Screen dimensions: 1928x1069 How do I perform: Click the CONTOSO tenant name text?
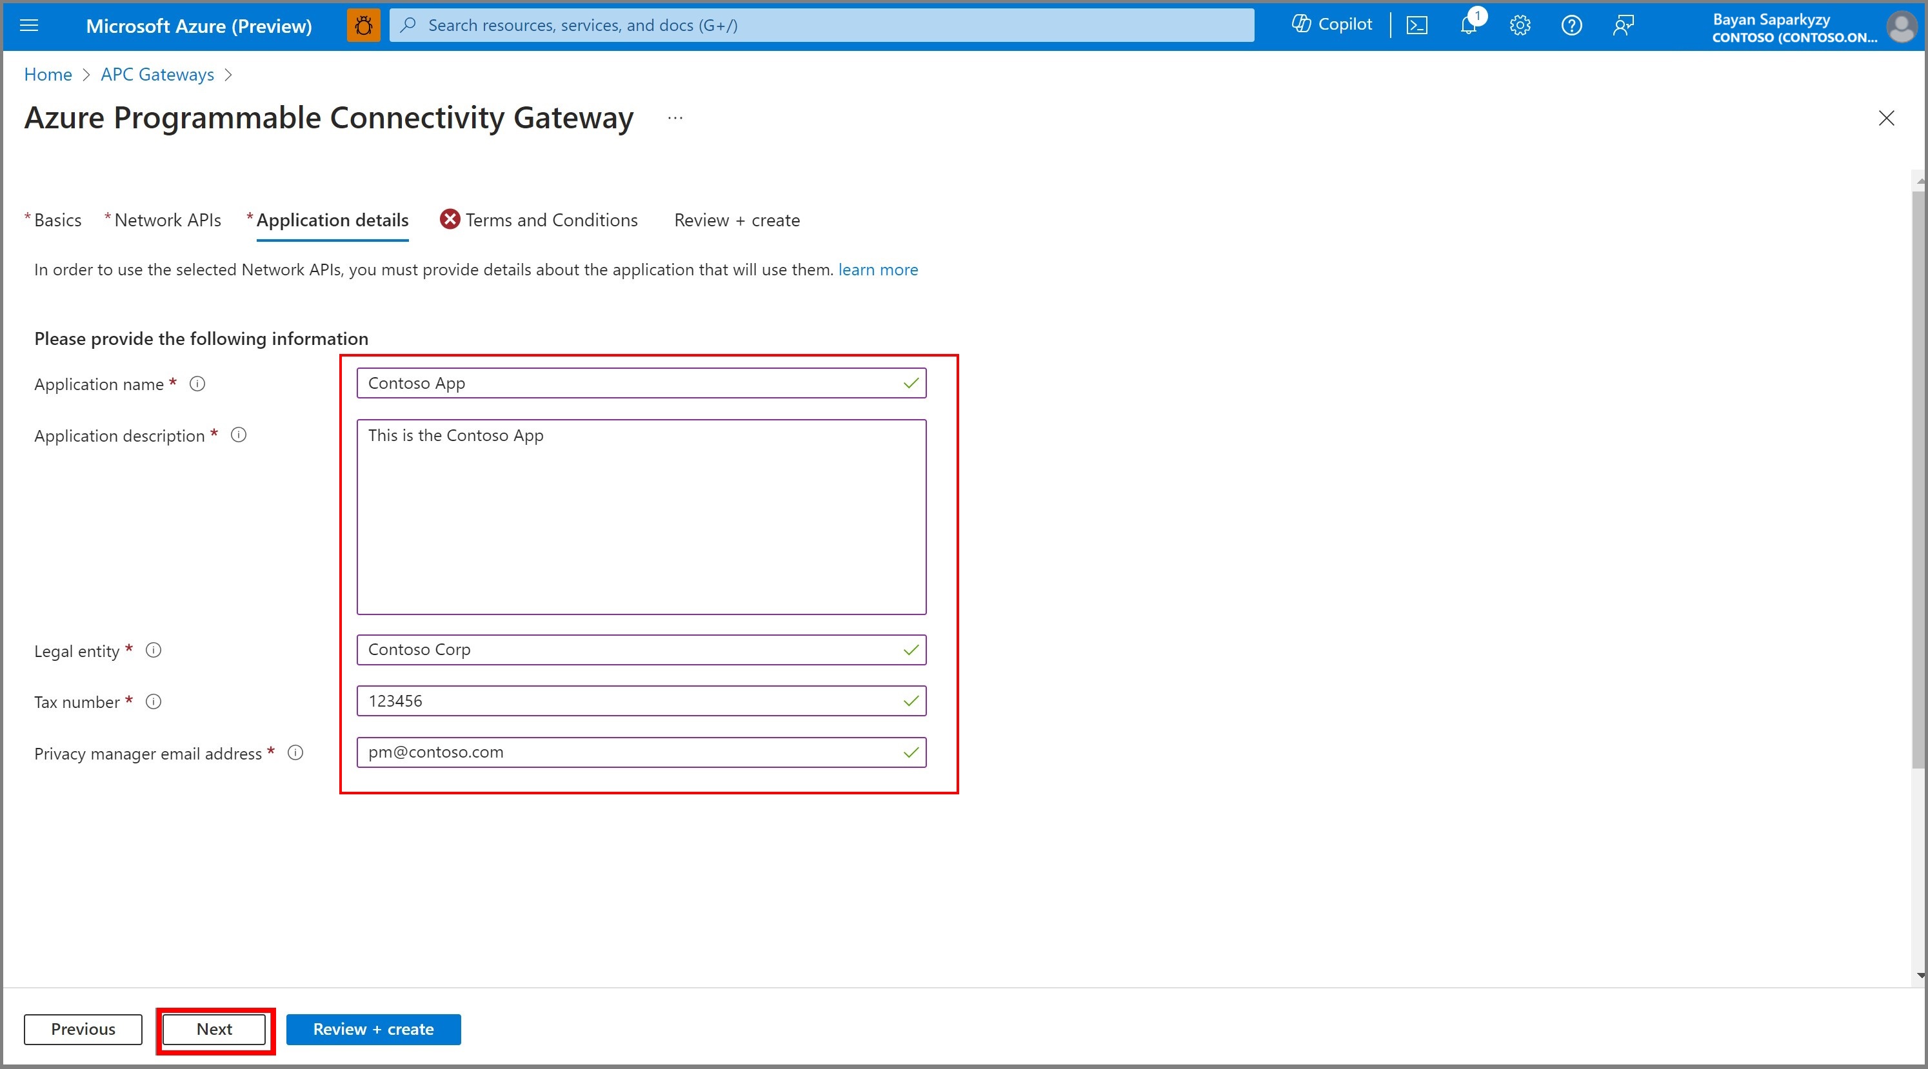coord(1794,37)
